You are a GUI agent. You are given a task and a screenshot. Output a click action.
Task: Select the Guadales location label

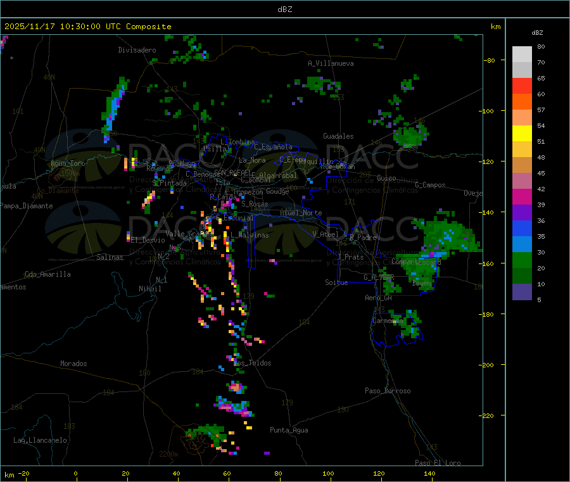click(338, 136)
